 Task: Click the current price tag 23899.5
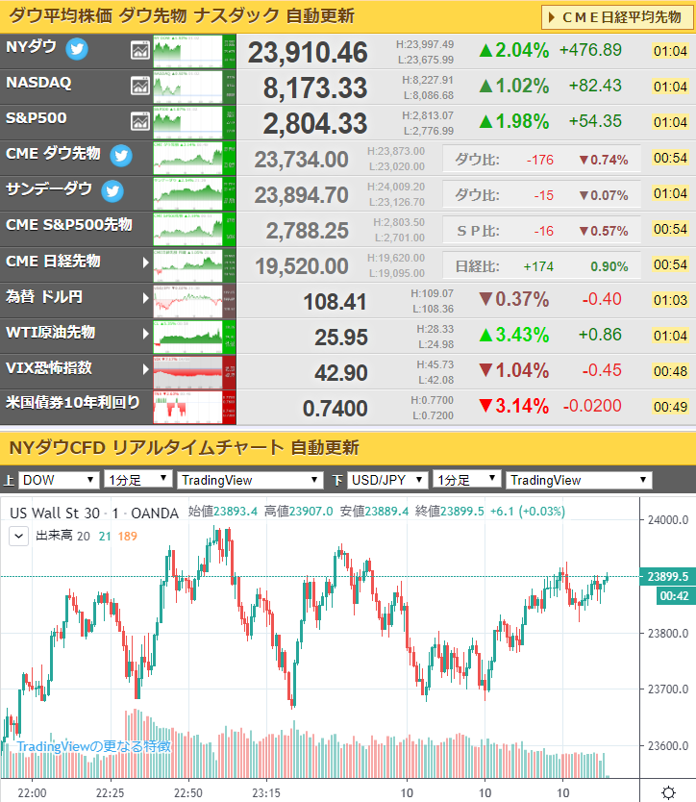[x=667, y=576]
